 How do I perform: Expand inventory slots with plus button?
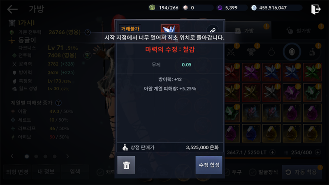click(317, 152)
